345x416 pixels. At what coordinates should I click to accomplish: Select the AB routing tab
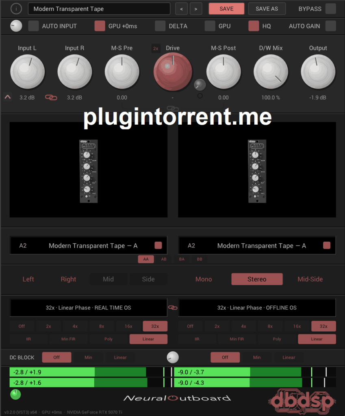(x=164, y=259)
